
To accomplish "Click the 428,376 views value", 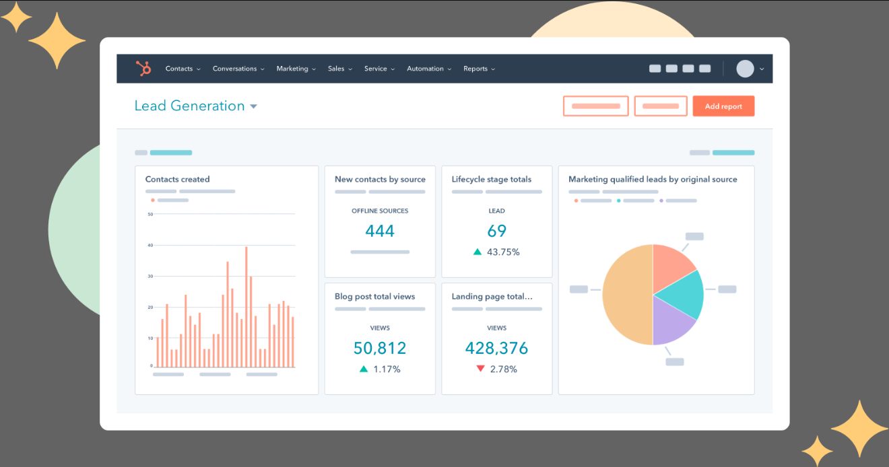I will pos(496,348).
